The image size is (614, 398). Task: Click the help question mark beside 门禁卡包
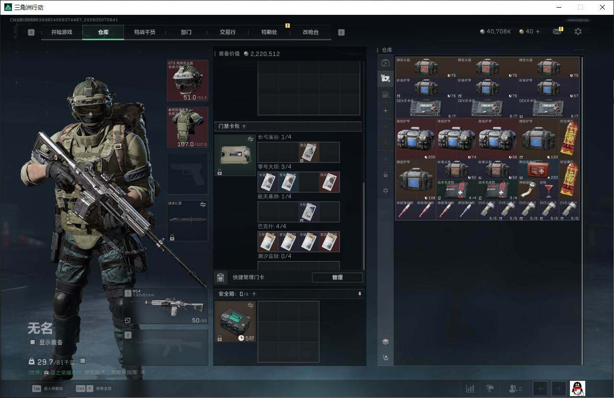[244, 127]
